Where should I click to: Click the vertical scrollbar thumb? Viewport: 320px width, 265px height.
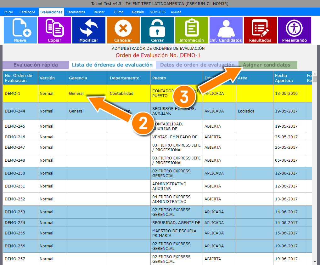(315, 79)
